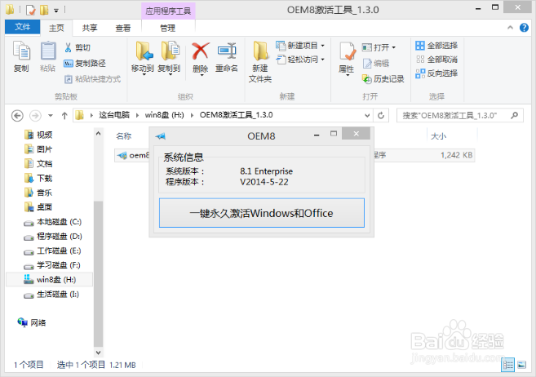Click the Application Tools (应用程序工具) contextual tab
Image resolution: width=536 pixels, height=377 pixels.
(168, 11)
